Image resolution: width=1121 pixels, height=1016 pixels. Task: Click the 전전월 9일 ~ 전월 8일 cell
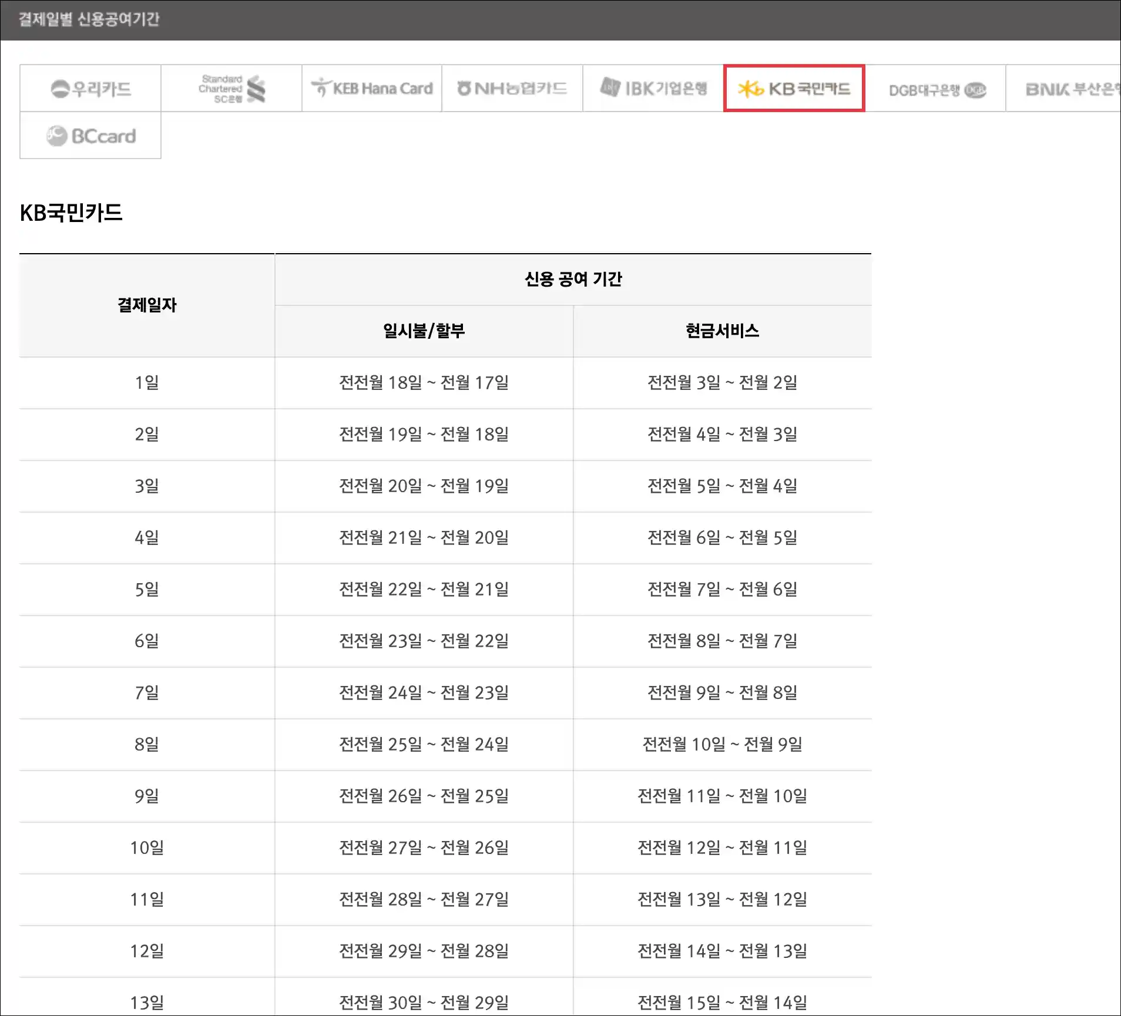coord(723,693)
